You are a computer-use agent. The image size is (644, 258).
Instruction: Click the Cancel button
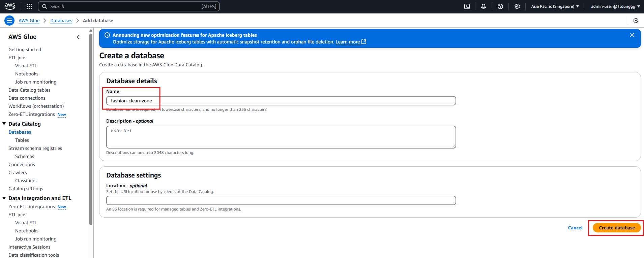[x=575, y=228]
